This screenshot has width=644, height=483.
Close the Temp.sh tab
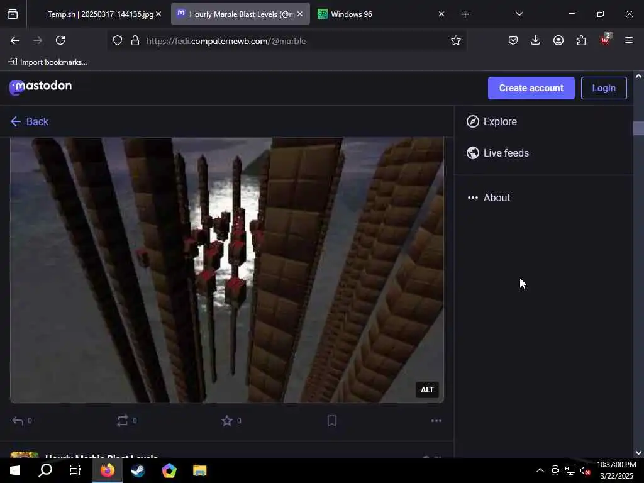click(x=158, y=14)
